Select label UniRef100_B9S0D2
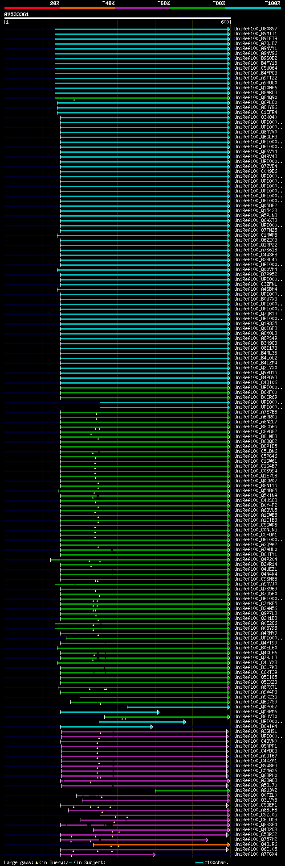285x866 pixels. pos(256,59)
